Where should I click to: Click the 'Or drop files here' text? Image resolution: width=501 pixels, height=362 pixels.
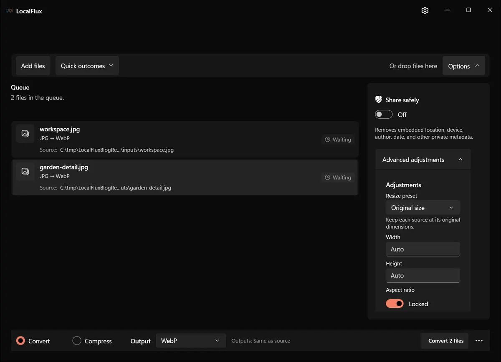point(413,66)
